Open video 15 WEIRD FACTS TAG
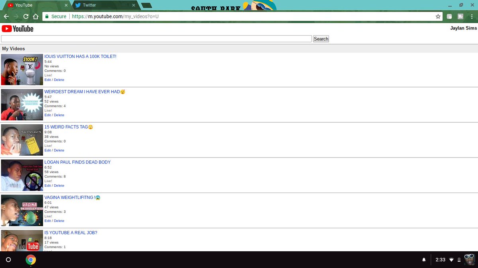Viewport: 478px width, 268px height. (69, 127)
